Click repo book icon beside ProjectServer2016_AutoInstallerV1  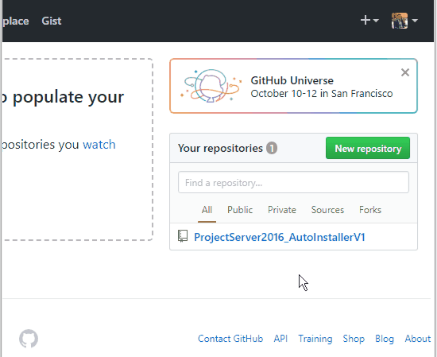click(x=183, y=236)
